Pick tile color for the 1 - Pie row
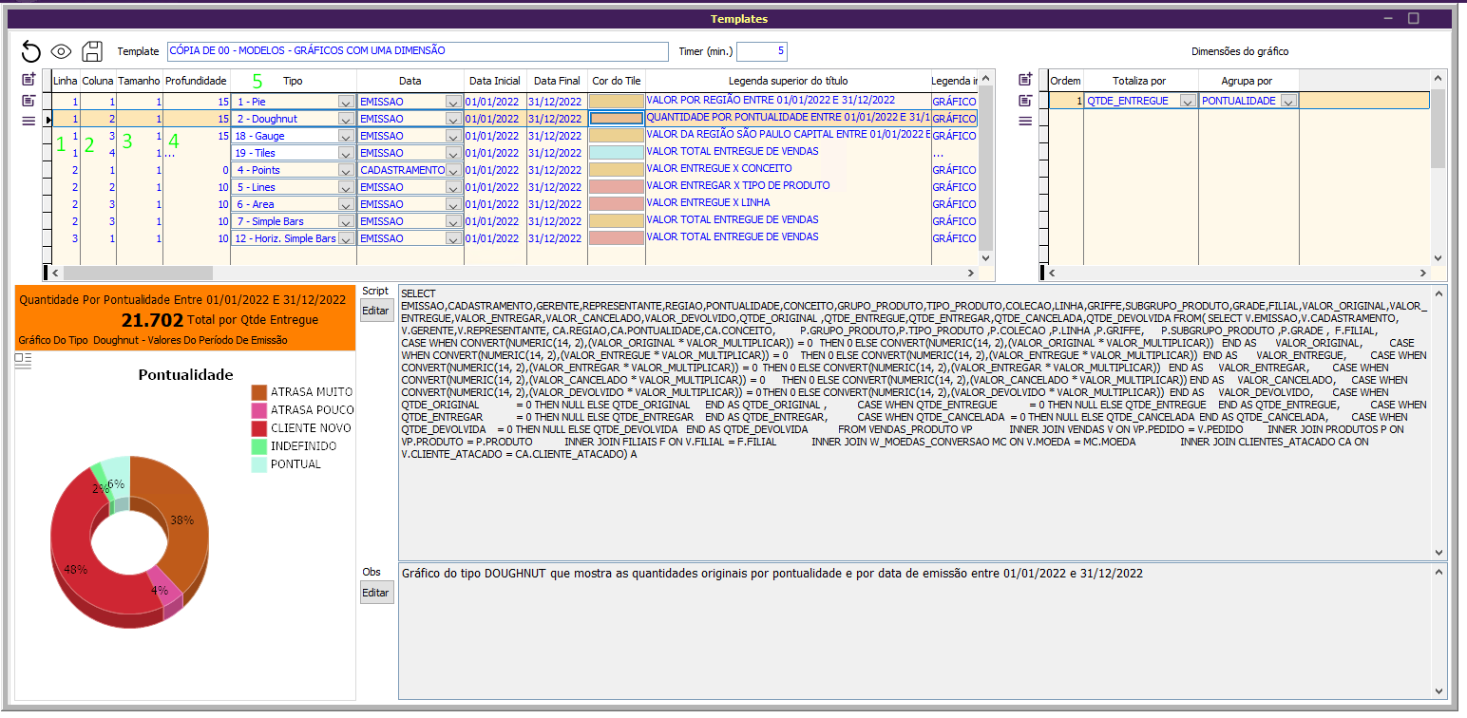Screen dimensions: 1467x718 point(617,101)
